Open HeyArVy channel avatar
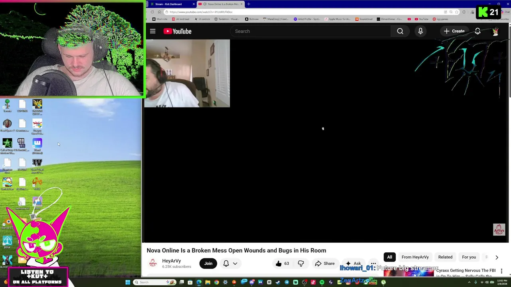 153,263
